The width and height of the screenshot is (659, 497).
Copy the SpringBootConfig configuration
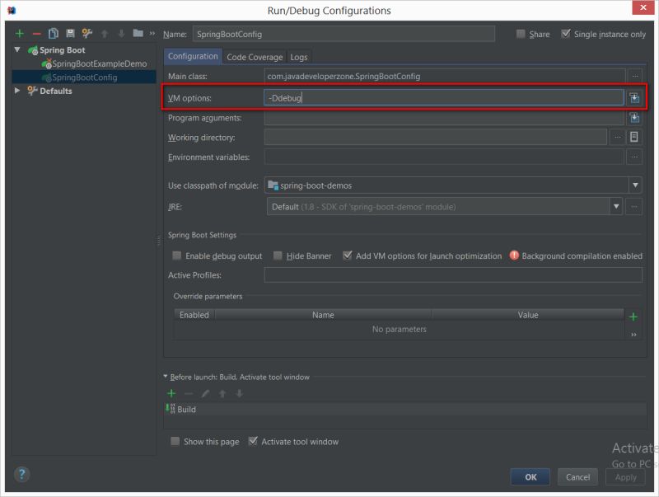point(54,33)
